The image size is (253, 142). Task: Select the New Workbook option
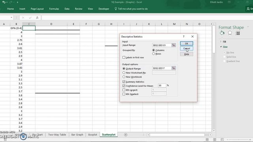point(124,77)
